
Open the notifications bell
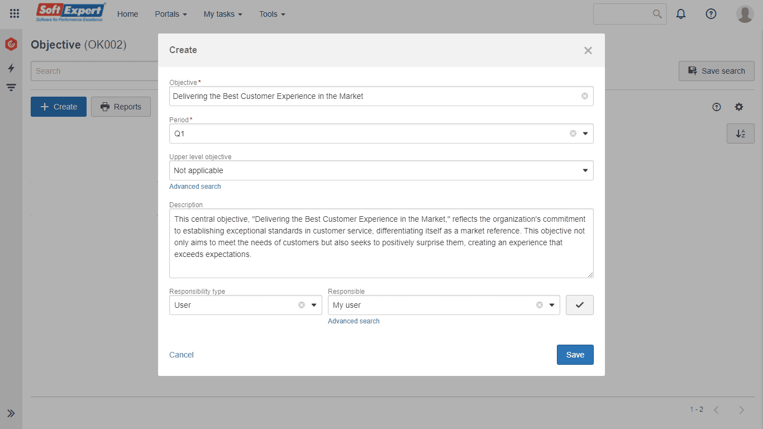pos(681,14)
